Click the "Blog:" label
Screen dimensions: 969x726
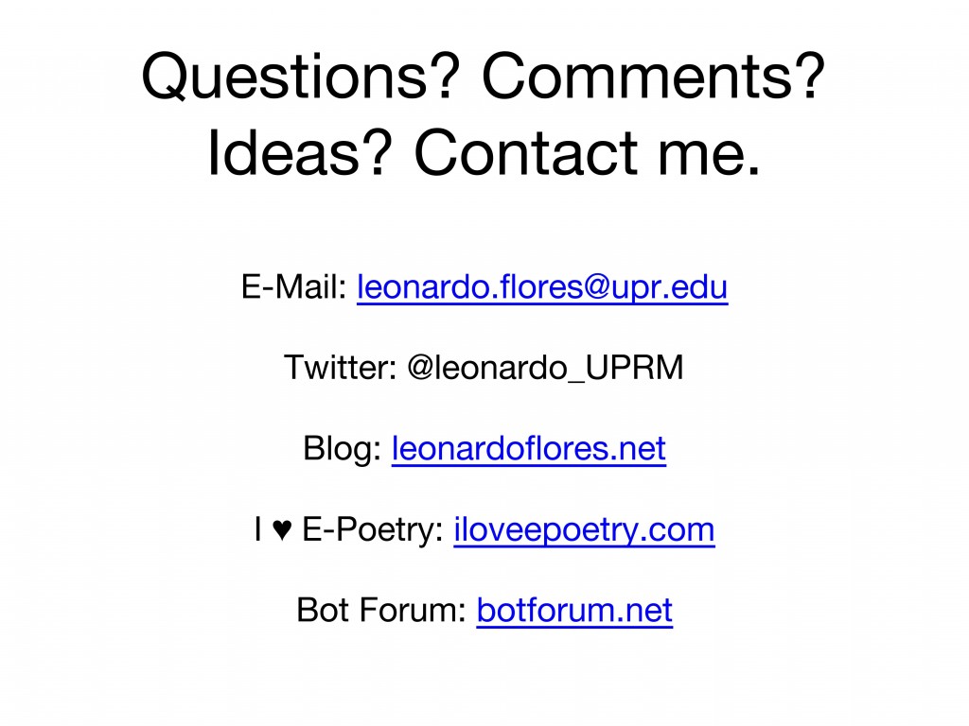pyautogui.click(x=343, y=449)
